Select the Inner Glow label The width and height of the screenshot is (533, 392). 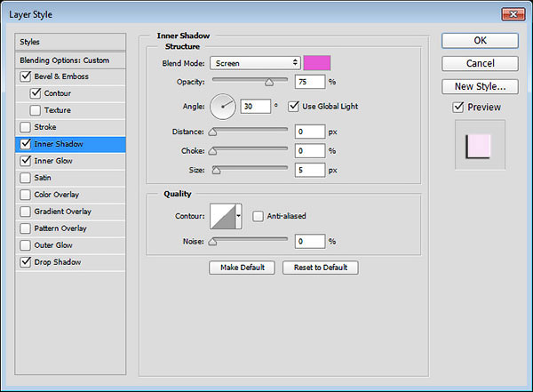53,161
